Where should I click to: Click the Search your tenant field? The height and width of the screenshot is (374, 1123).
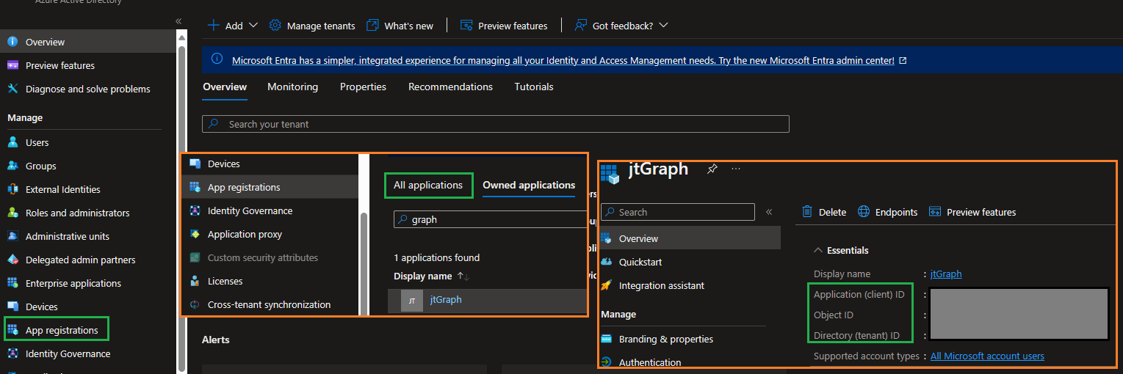pyautogui.click(x=496, y=124)
